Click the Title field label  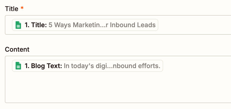tap(12, 9)
